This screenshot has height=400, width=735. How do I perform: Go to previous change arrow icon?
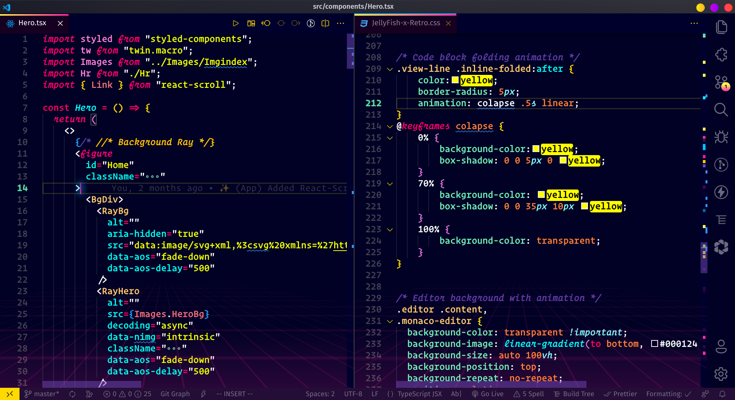[266, 23]
